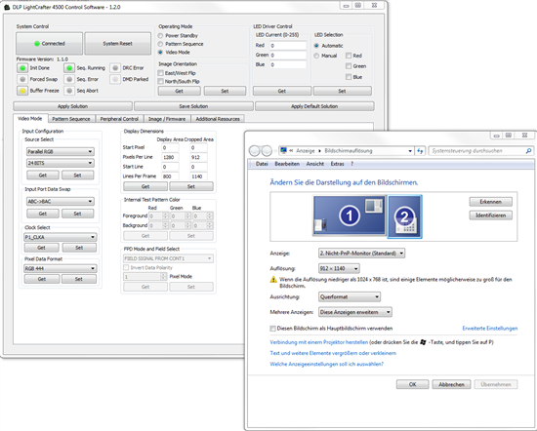Select Pattern Sequence operating mode radio
The width and height of the screenshot is (537, 431).
pos(160,44)
